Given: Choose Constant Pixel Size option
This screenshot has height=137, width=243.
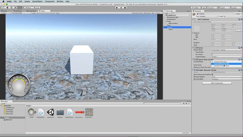Looking at the screenshot, I should [226, 62].
